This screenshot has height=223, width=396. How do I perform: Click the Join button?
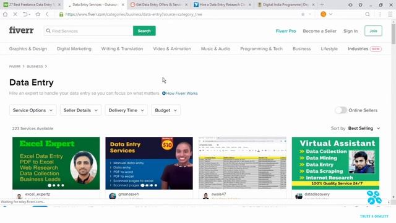point(373,31)
